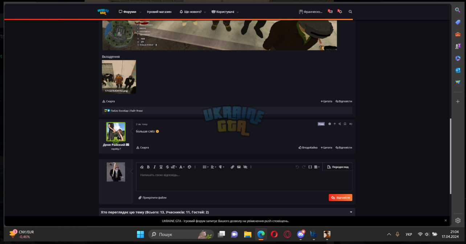Jump up with post #2 arrow icon
The width and height of the screenshot is (466, 244).
point(335,124)
